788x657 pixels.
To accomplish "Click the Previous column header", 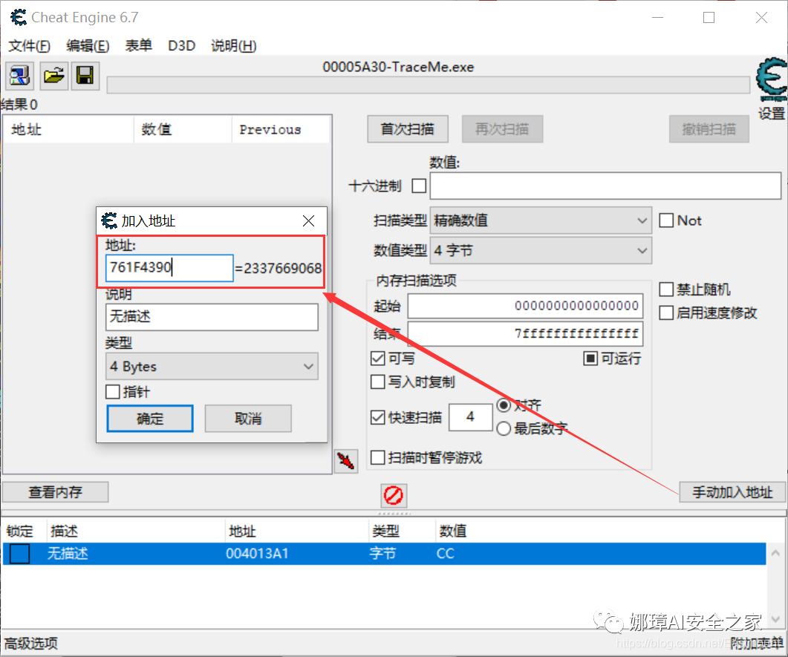I will (281, 130).
